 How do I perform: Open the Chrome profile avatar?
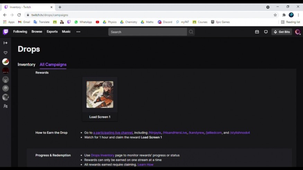(291, 15)
